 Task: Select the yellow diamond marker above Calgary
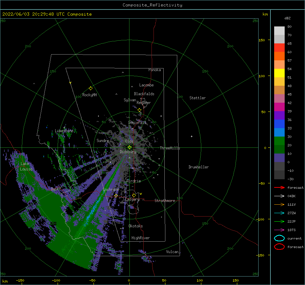(x=134, y=195)
